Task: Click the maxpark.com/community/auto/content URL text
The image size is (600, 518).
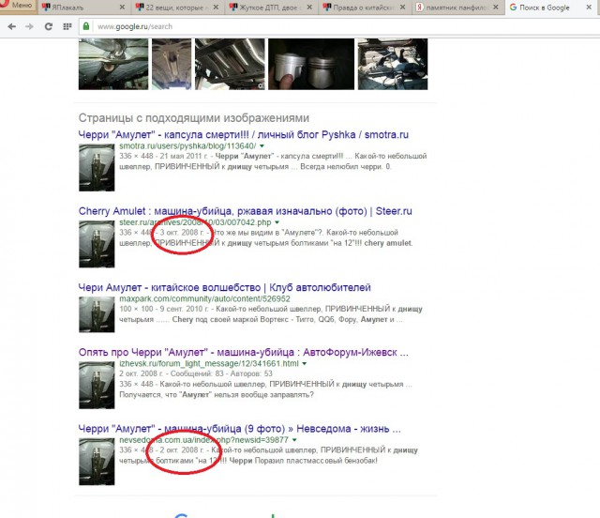Action: 204,298
